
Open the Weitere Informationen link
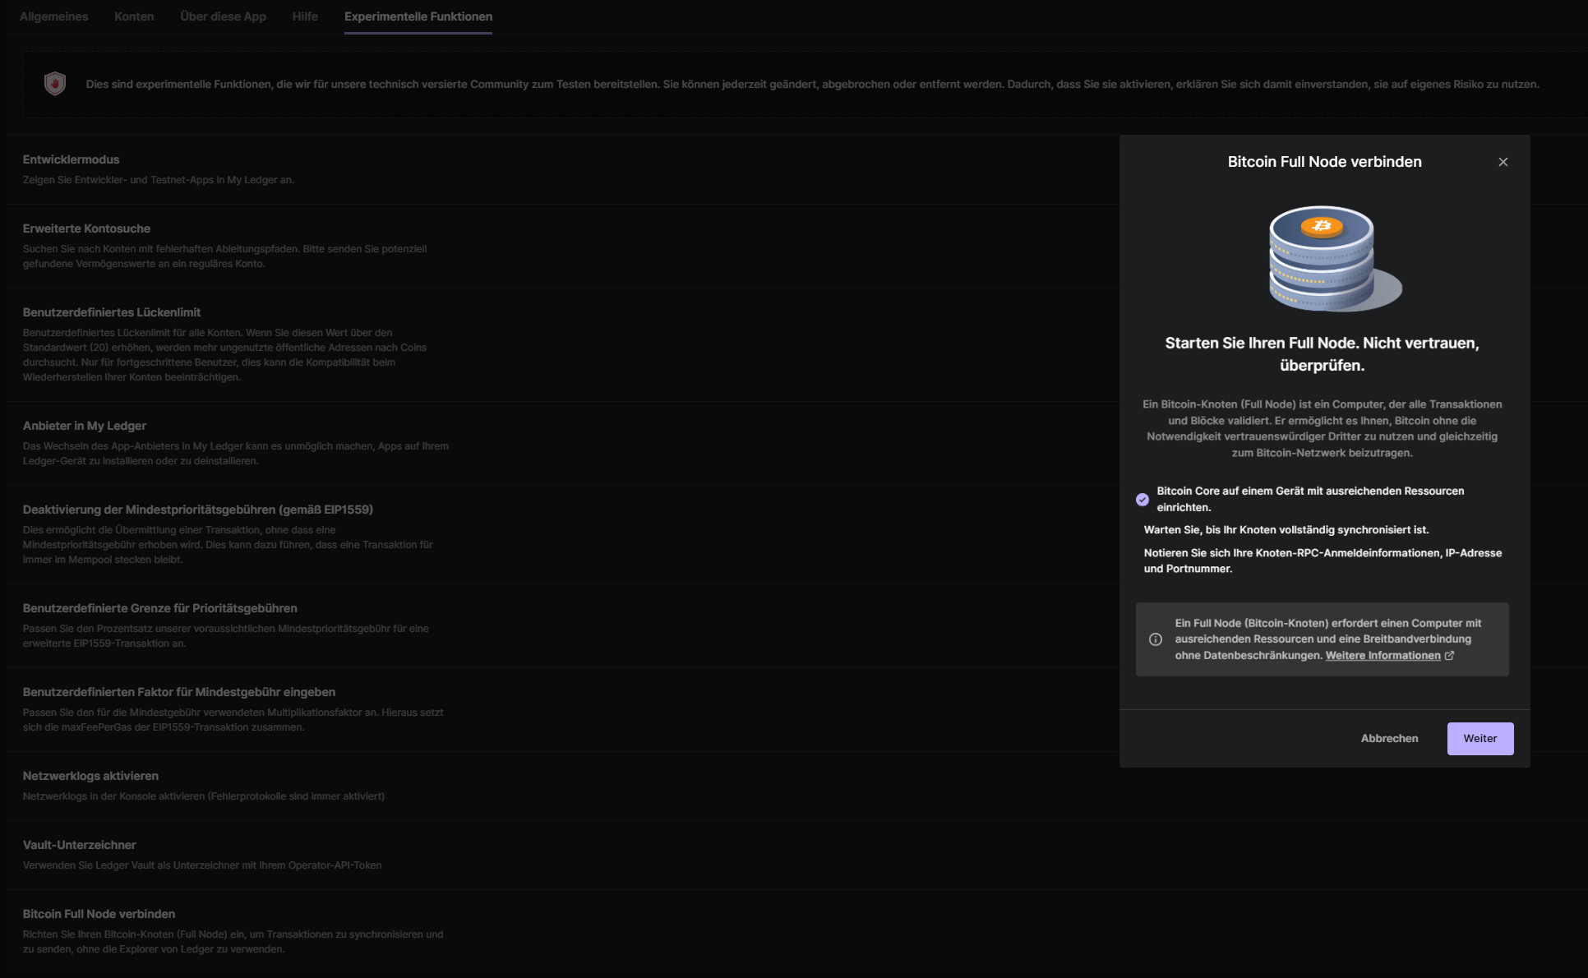[x=1383, y=655]
